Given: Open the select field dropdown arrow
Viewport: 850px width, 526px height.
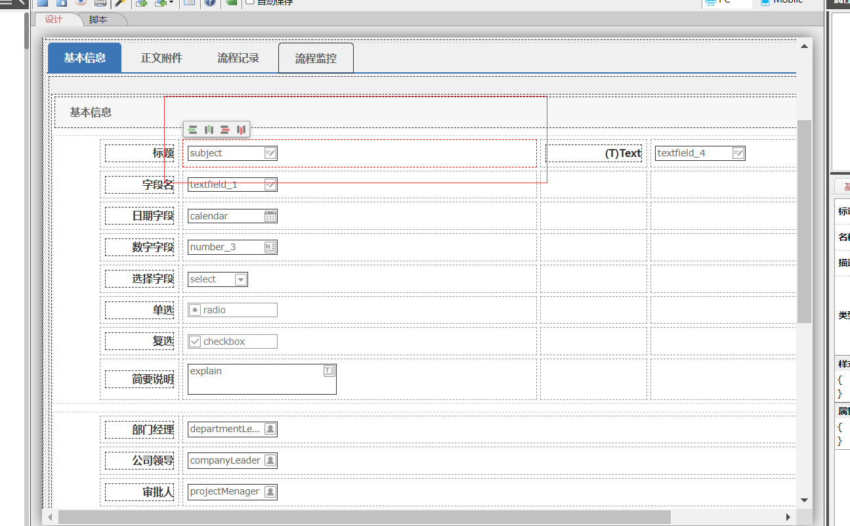Looking at the screenshot, I should pyautogui.click(x=241, y=279).
